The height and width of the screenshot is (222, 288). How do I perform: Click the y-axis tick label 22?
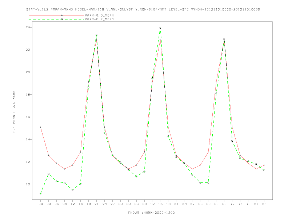(28, 50)
